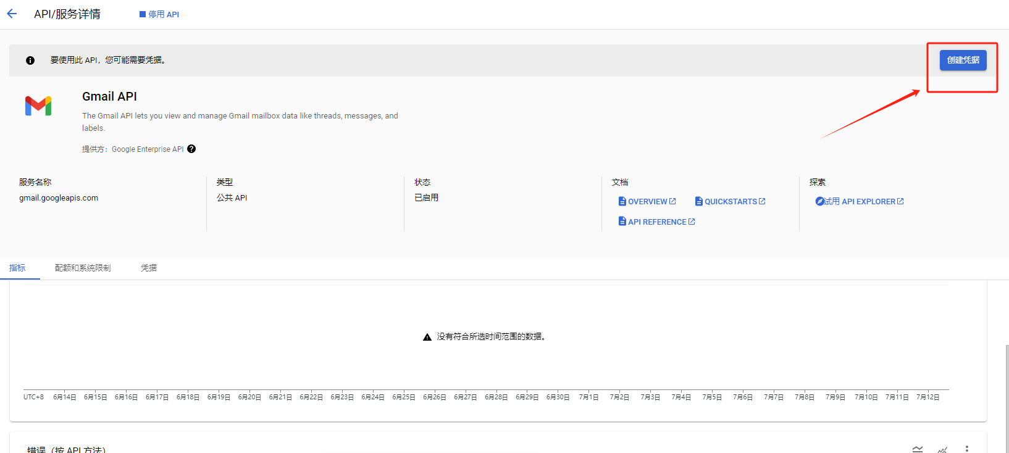Click the 服务名称 column label
Screen dimensions: 1009x453
[35, 182]
